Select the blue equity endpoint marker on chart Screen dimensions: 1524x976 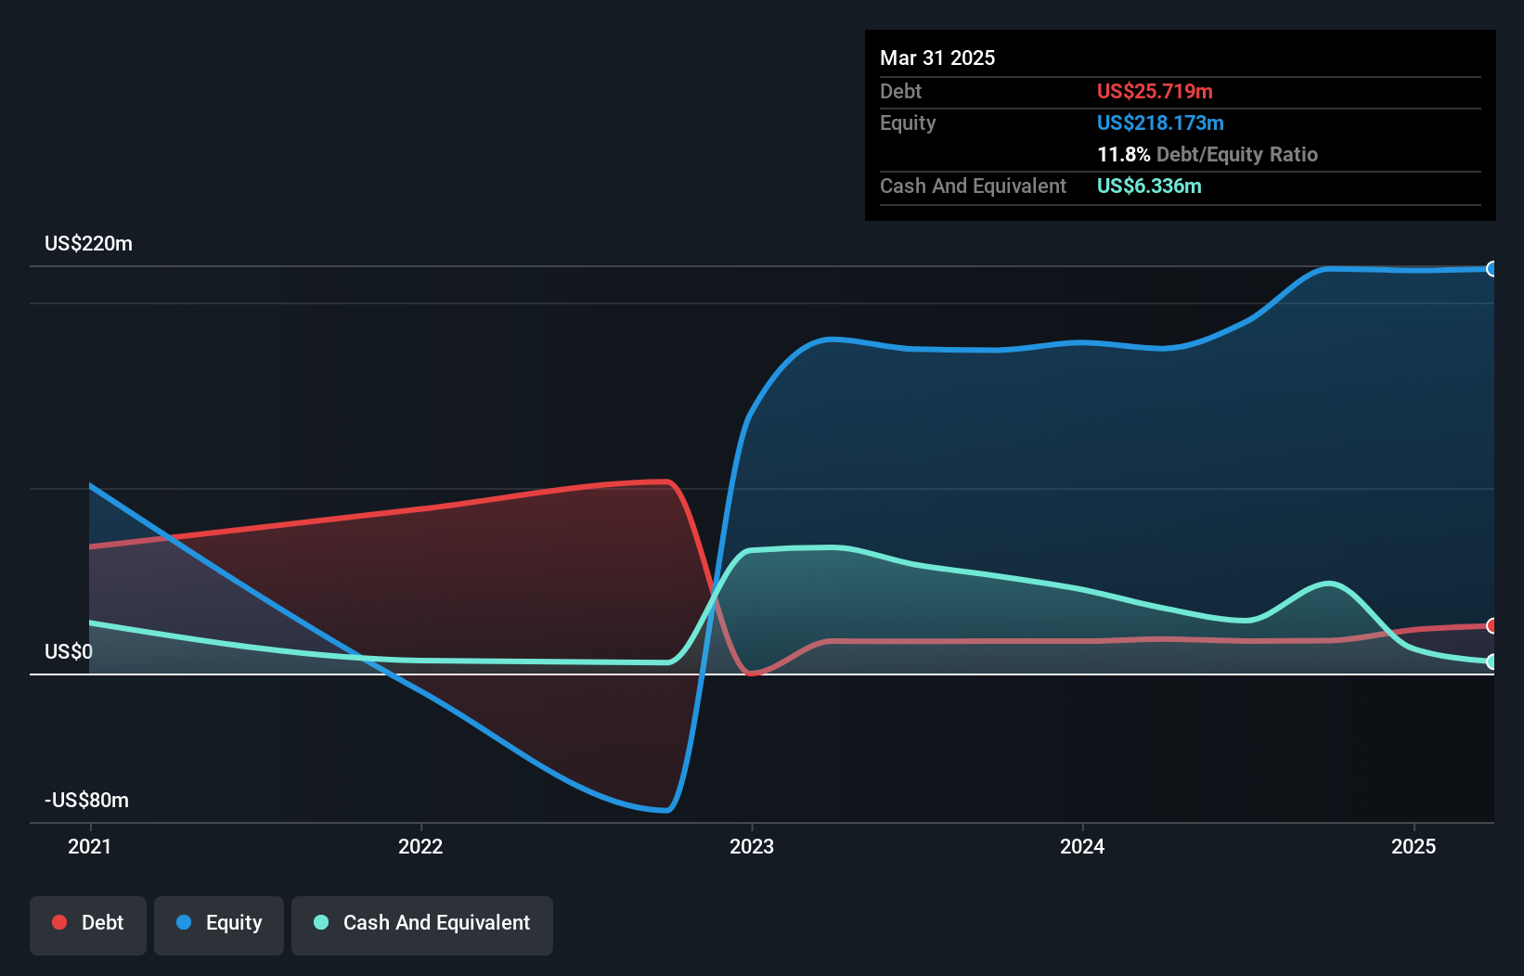click(1492, 269)
